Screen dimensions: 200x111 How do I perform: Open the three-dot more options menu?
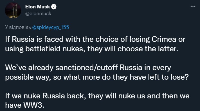click(193, 7)
